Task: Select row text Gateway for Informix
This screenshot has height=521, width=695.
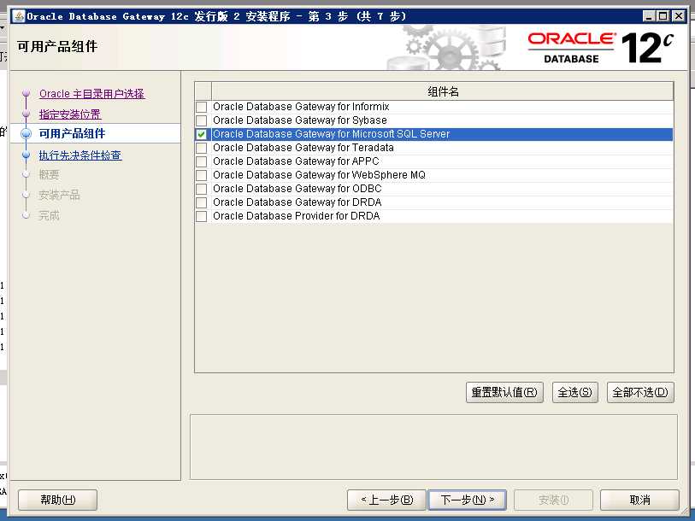Action: 301,107
